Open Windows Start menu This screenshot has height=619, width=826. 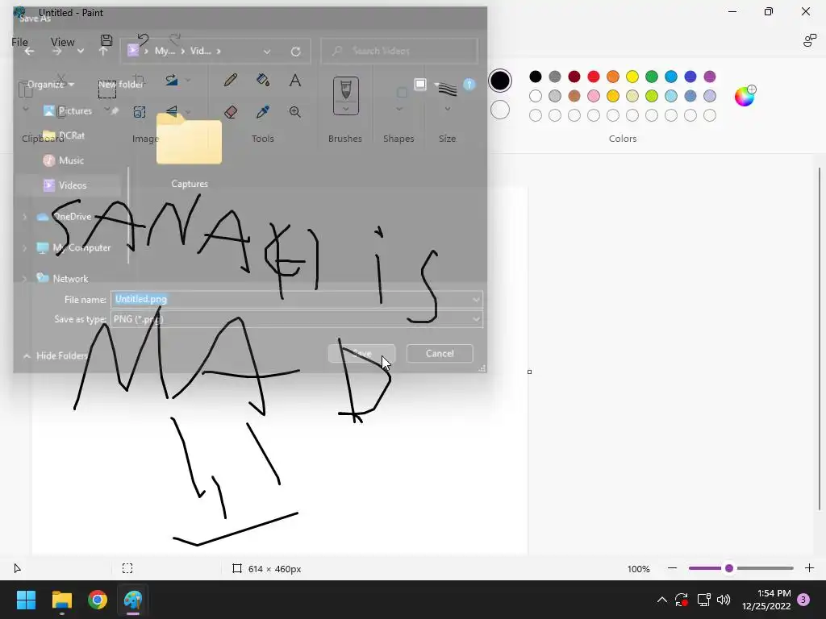tap(26, 600)
